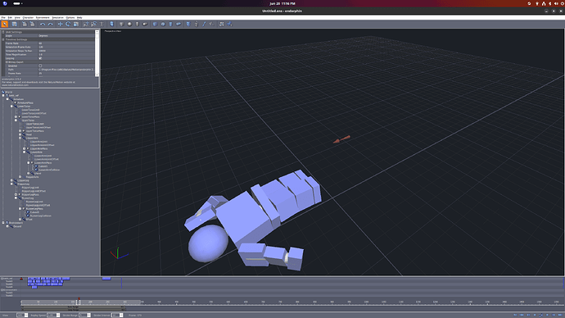Viewport: 565px width, 318px height.
Task: Select the Move cross-arrows tool
Action: tap(60, 24)
